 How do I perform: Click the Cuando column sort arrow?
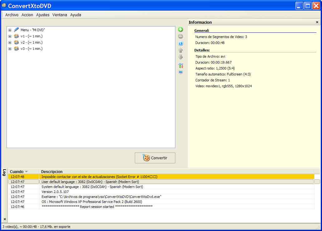pyautogui.click(x=26, y=171)
